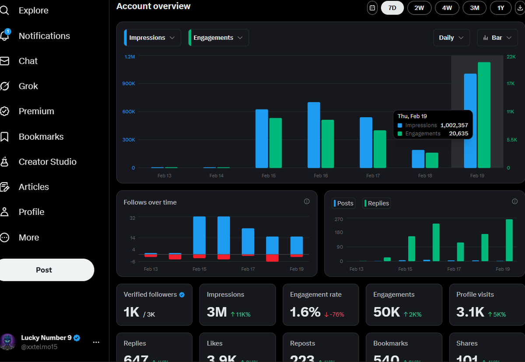
Task: Click the Feb 16 impressions blue bar
Action: click(314, 135)
